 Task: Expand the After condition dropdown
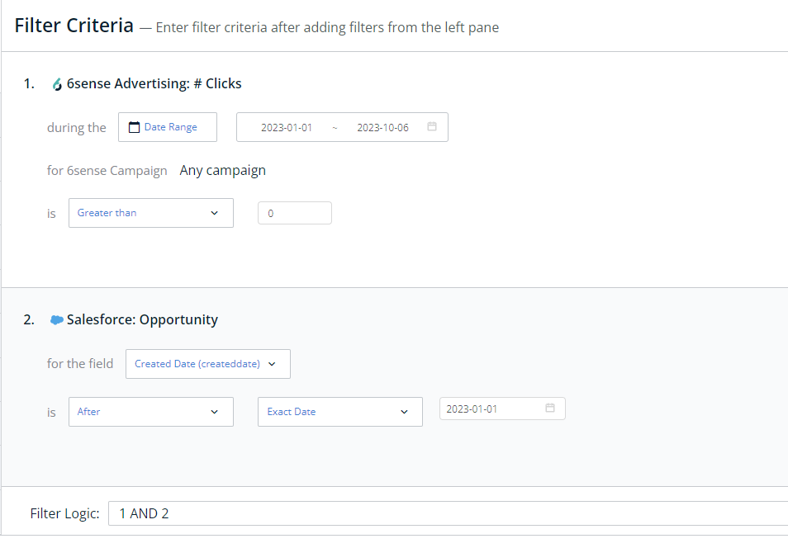coord(151,412)
